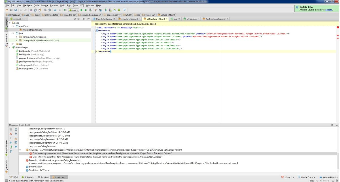Click the Replace icon beside Find
340x182 pixels.
(x=50, y=10)
